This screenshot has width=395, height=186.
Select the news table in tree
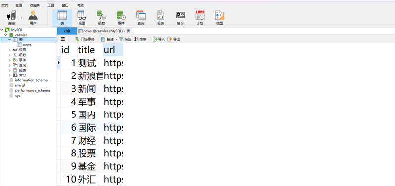tap(27, 45)
